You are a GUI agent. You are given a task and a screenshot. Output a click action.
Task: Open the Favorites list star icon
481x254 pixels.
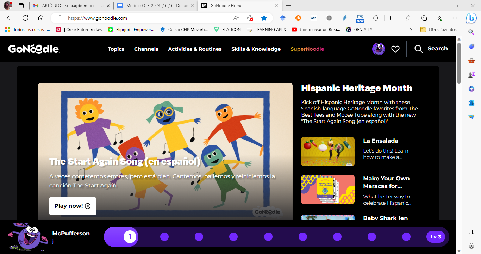pyautogui.click(x=408, y=18)
